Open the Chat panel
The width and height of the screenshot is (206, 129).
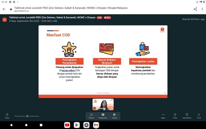(x=199, y=116)
